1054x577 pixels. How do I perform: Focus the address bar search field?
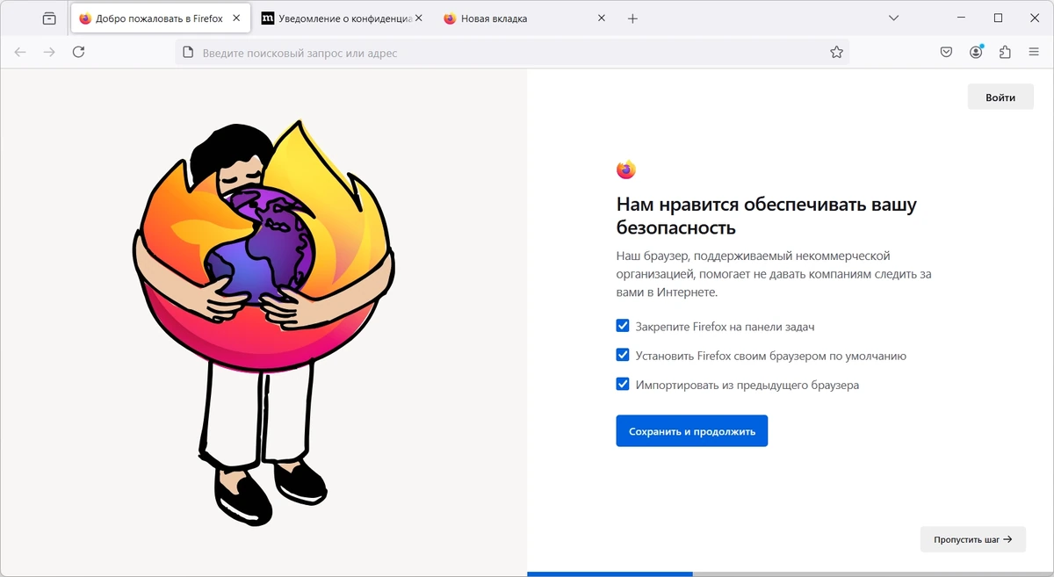point(512,53)
